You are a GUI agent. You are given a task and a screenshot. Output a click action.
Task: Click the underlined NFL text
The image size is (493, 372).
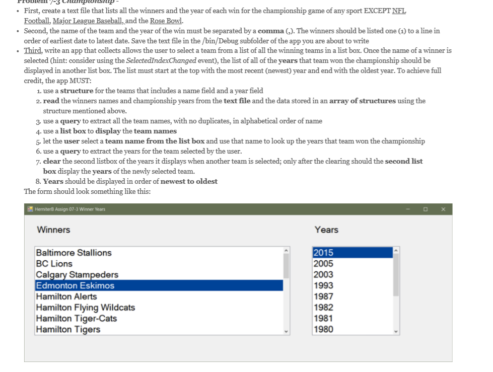click(x=399, y=11)
